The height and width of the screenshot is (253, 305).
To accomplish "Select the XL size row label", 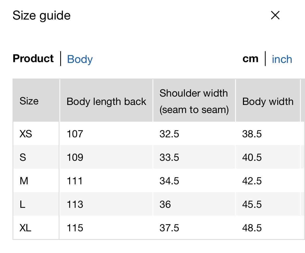I will point(26,228).
